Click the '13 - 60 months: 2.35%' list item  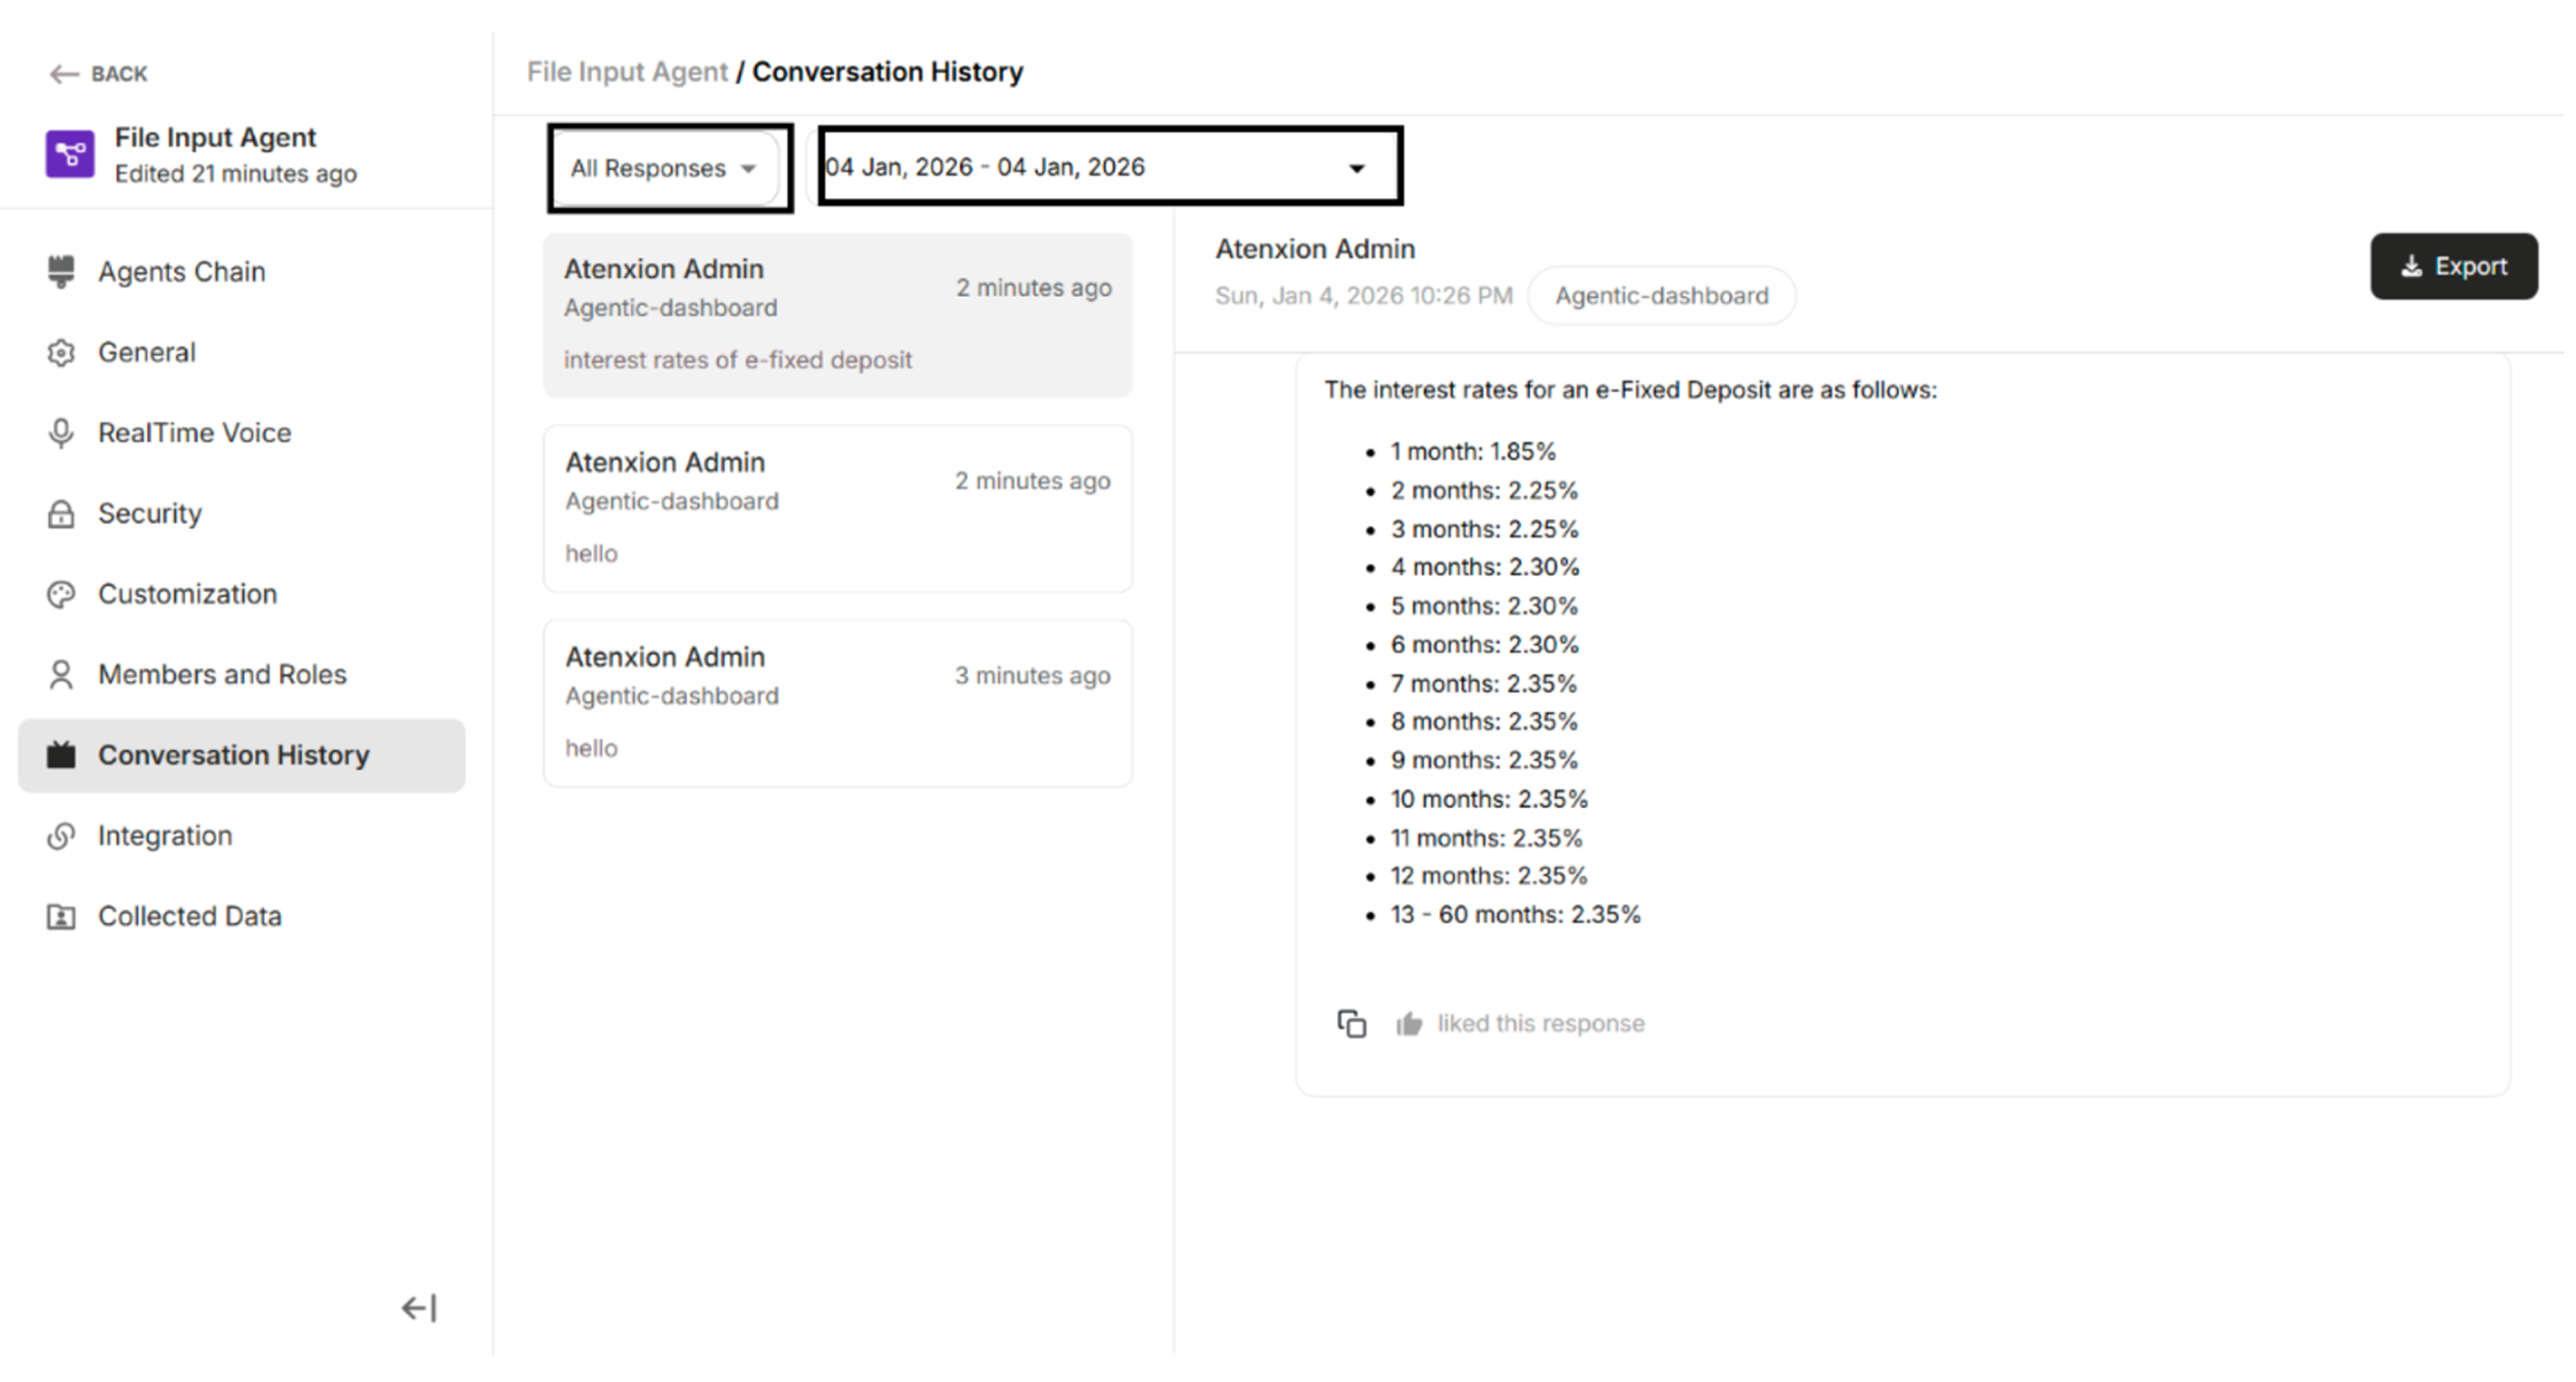(1515, 915)
